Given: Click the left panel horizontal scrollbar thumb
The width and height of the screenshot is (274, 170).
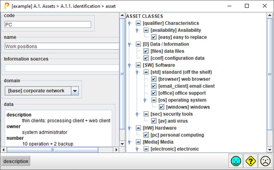Looking at the screenshot, I should point(52,150).
